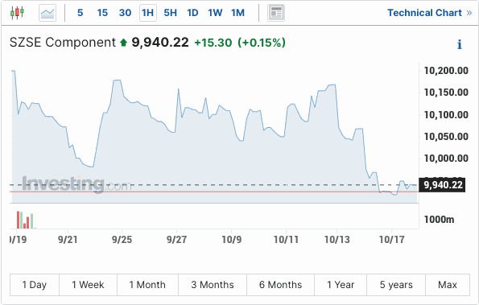The width and height of the screenshot is (479, 305).
Task: Open the Technical Chart link
Action: point(429,13)
